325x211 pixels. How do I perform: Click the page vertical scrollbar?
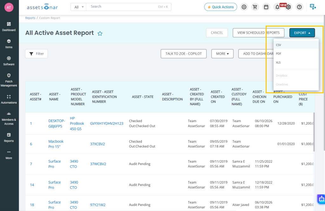pyautogui.click(x=324, y=83)
